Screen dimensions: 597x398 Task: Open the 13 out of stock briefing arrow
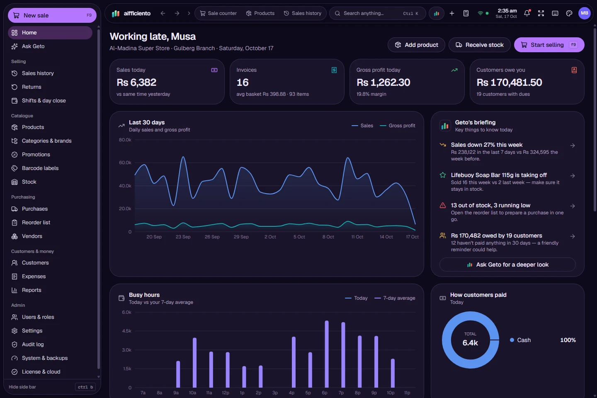(573, 206)
